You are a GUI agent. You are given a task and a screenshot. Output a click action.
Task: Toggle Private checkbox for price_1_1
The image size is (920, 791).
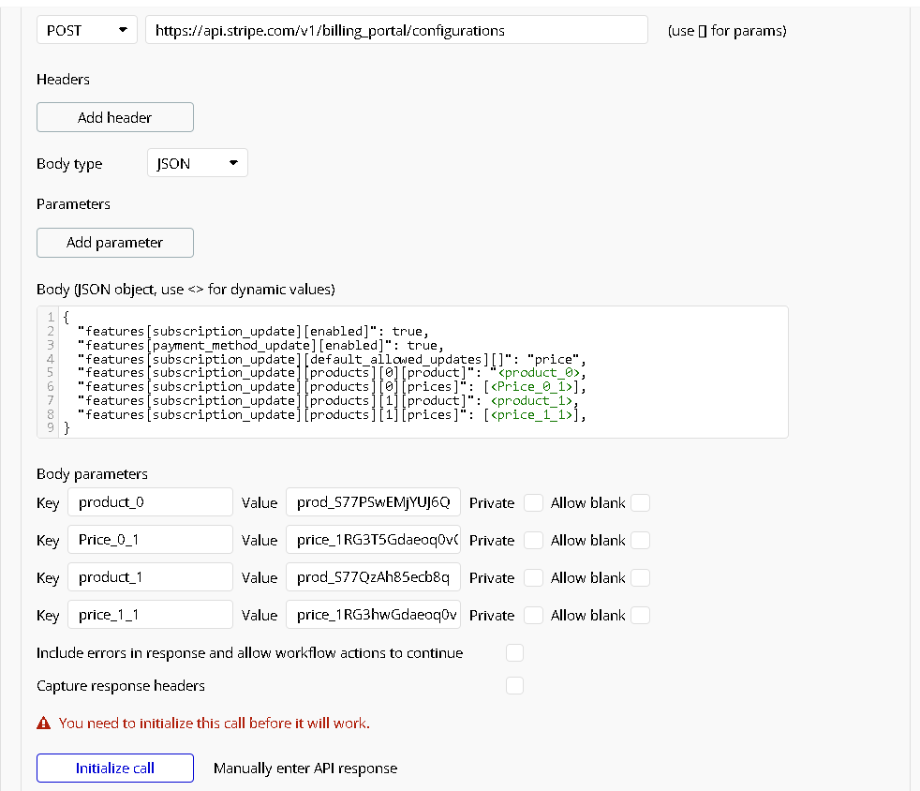533,616
